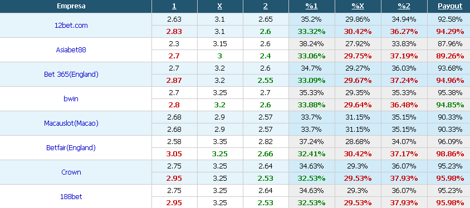The image size is (470, 208).
Task: Sort by the X column header
Action: [x=220, y=6]
